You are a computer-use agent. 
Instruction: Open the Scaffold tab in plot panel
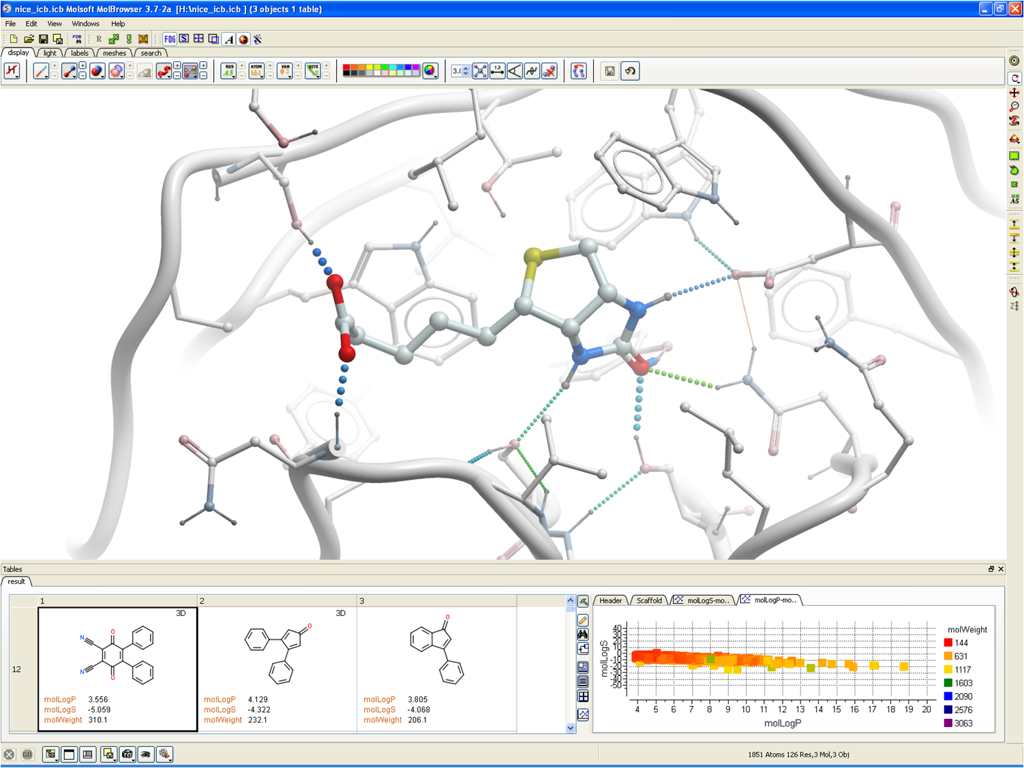click(x=648, y=600)
